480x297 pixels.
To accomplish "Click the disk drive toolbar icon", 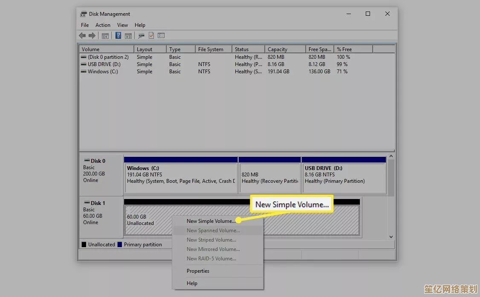I will coord(141,36).
